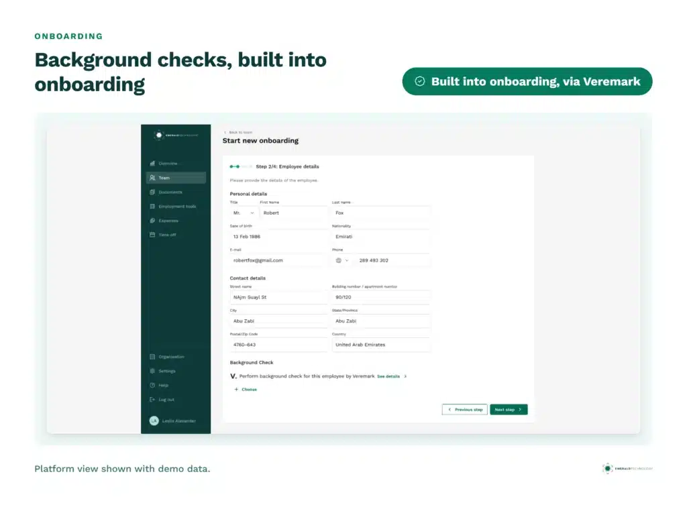This screenshot has width=687, height=505.
Task: Click the E-mail field
Action: tap(278, 260)
